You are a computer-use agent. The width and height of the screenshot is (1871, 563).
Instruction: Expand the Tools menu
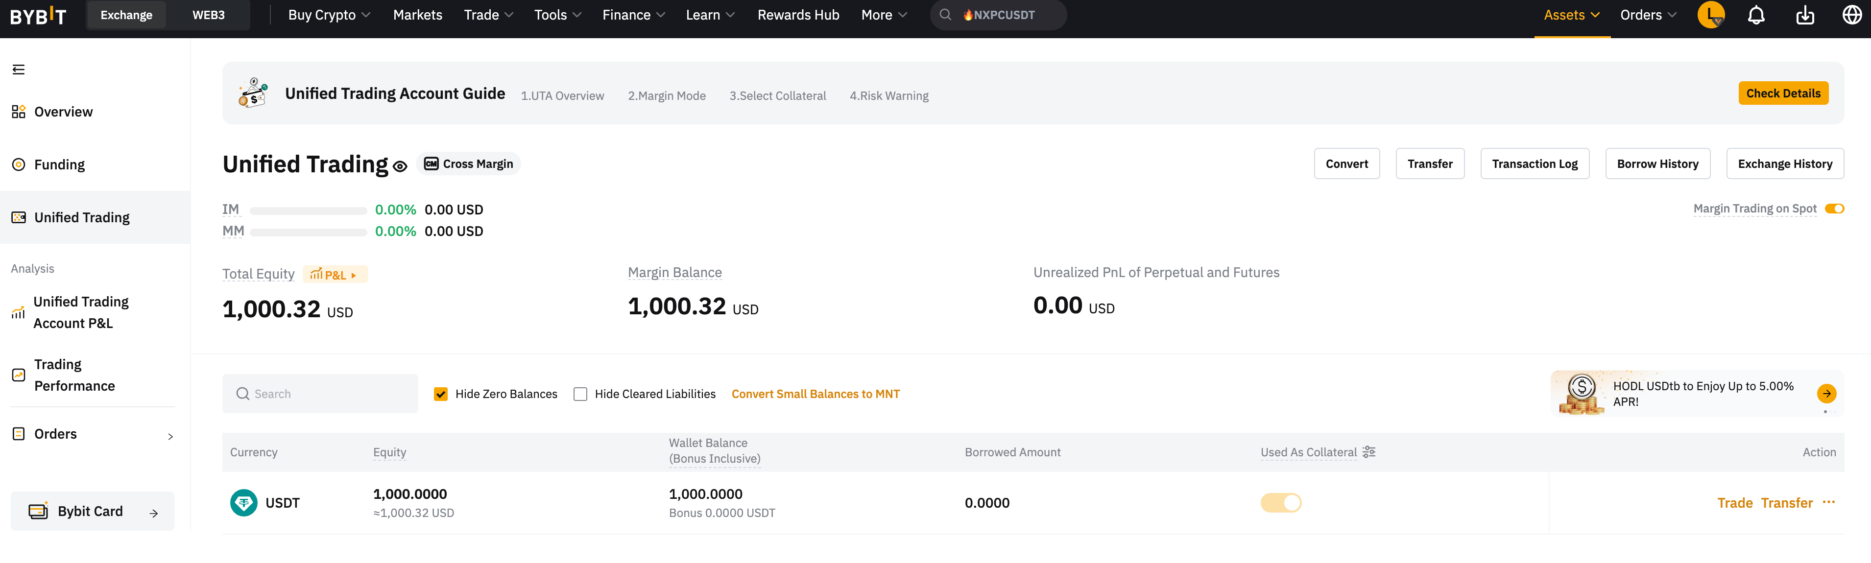pos(558,15)
